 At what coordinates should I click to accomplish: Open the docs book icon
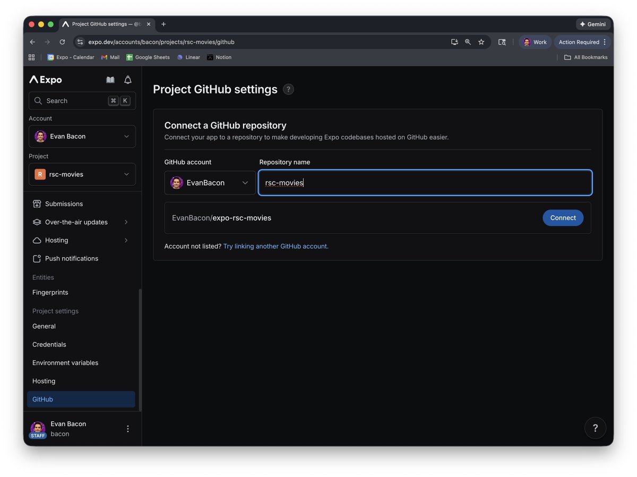point(110,80)
